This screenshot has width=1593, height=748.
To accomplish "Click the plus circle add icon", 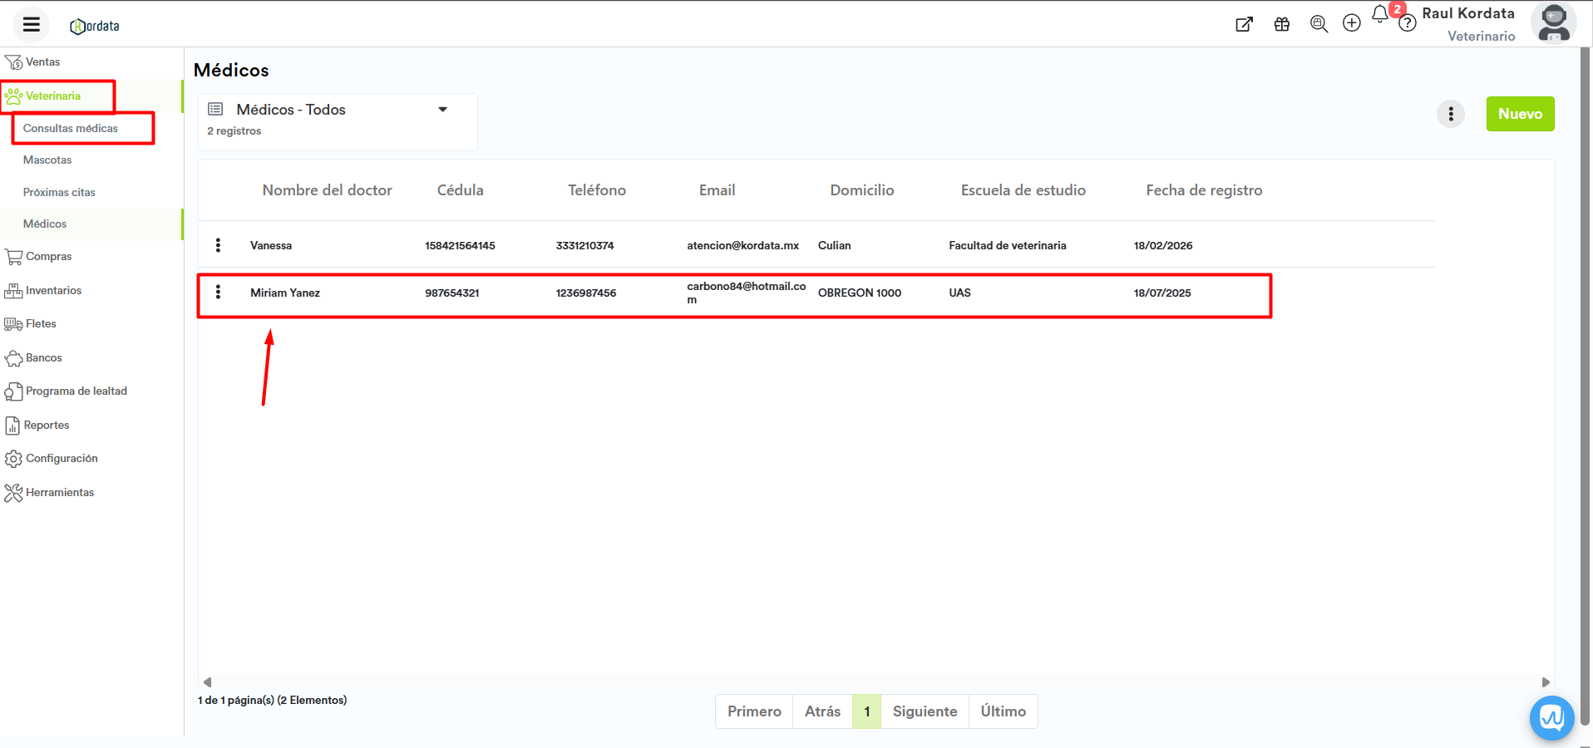I will point(1352,23).
